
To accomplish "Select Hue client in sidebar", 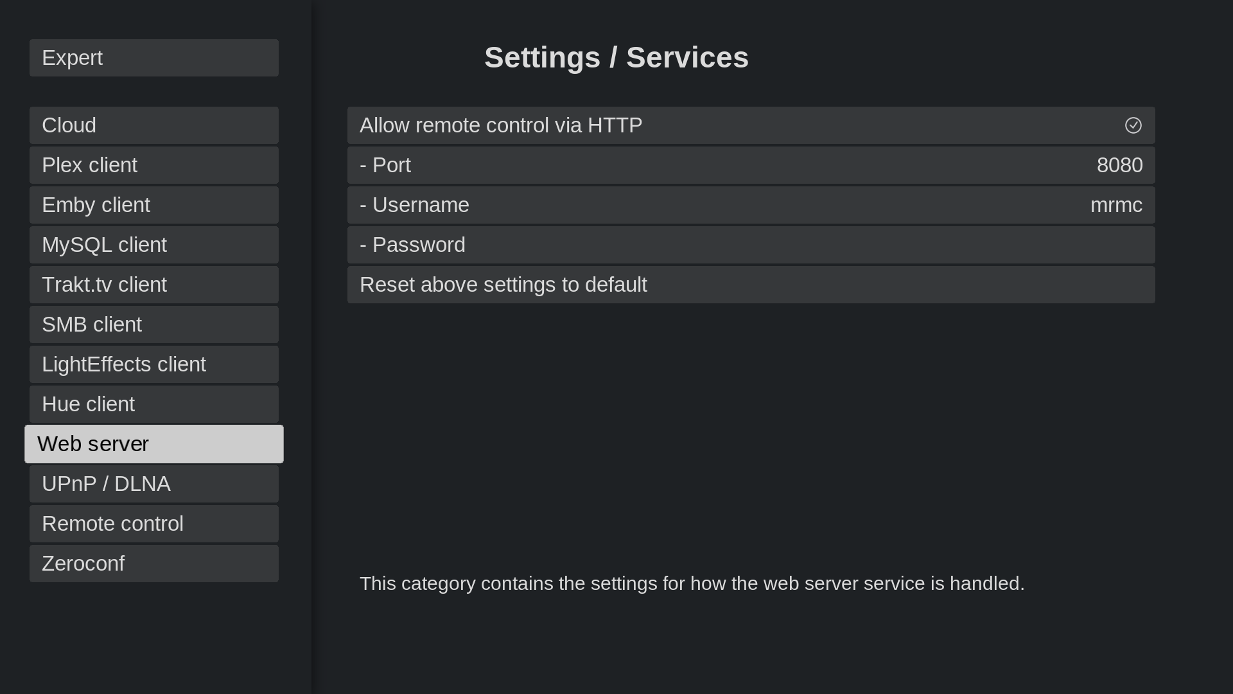I will (153, 404).
